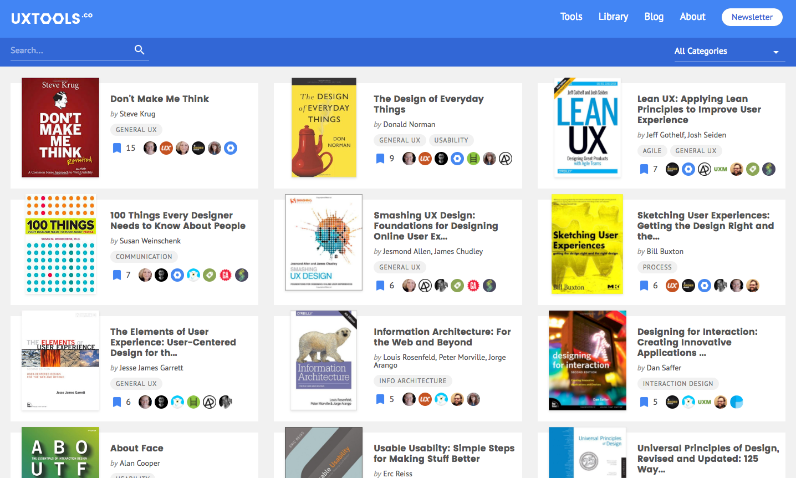The width and height of the screenshot is (796, 478).
Task: Click the blue chat bubble avatar on Designing for Interaction
Action: 737,402
